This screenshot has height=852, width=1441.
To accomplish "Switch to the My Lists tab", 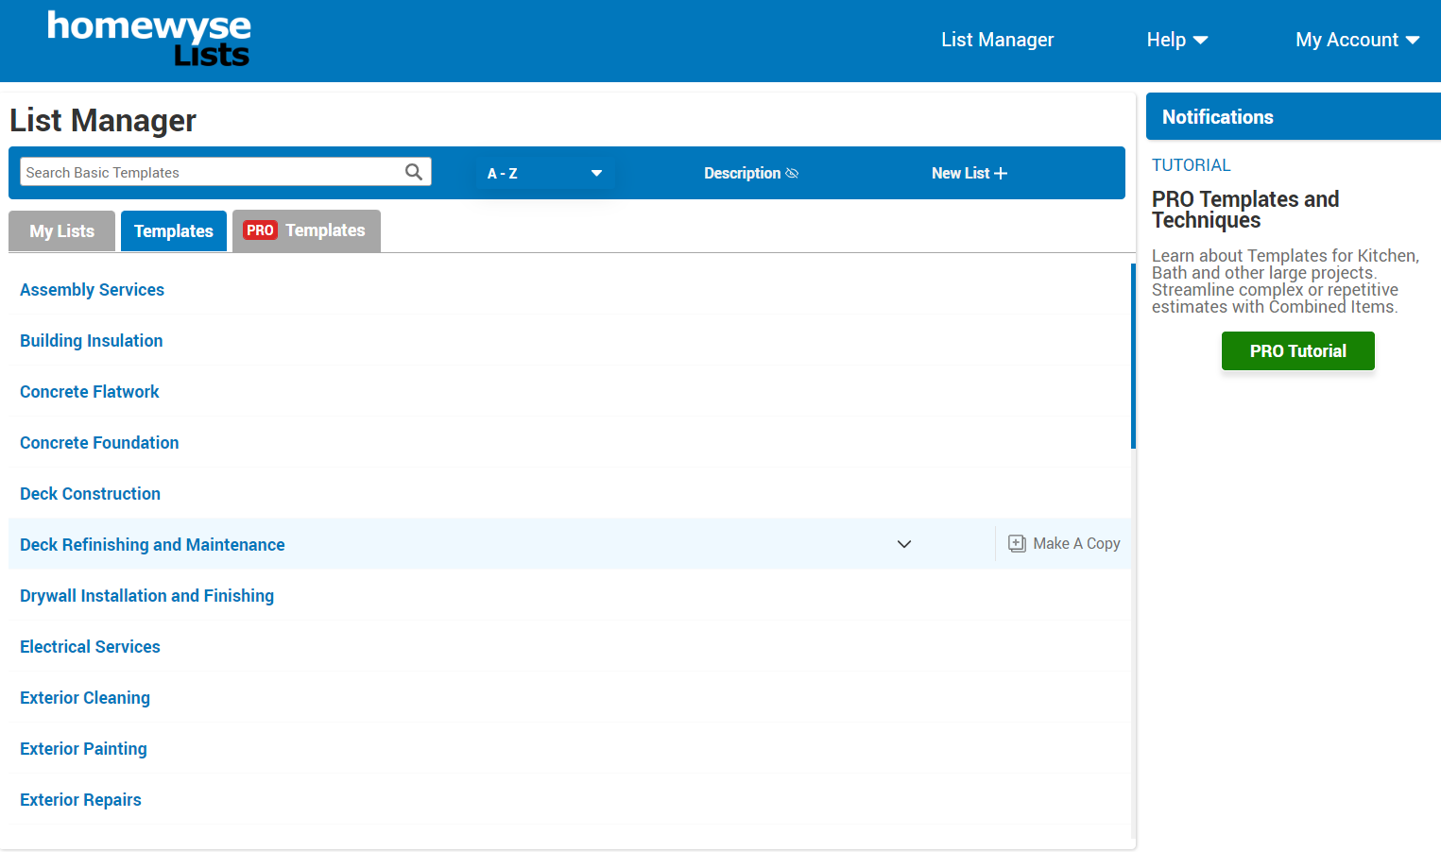I will point(62,231).
